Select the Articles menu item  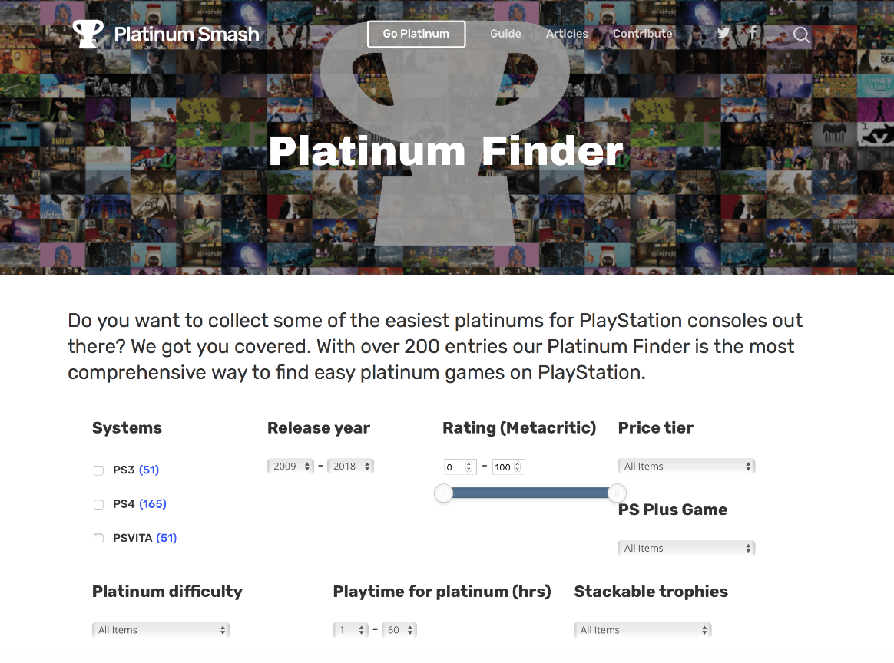[x=567, y=34]
